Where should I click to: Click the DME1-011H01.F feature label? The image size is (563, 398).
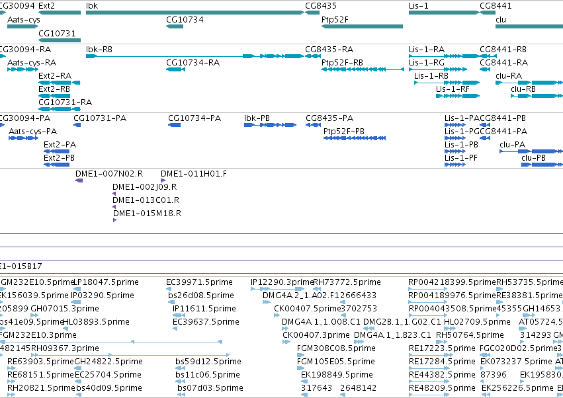pos(194,174)
